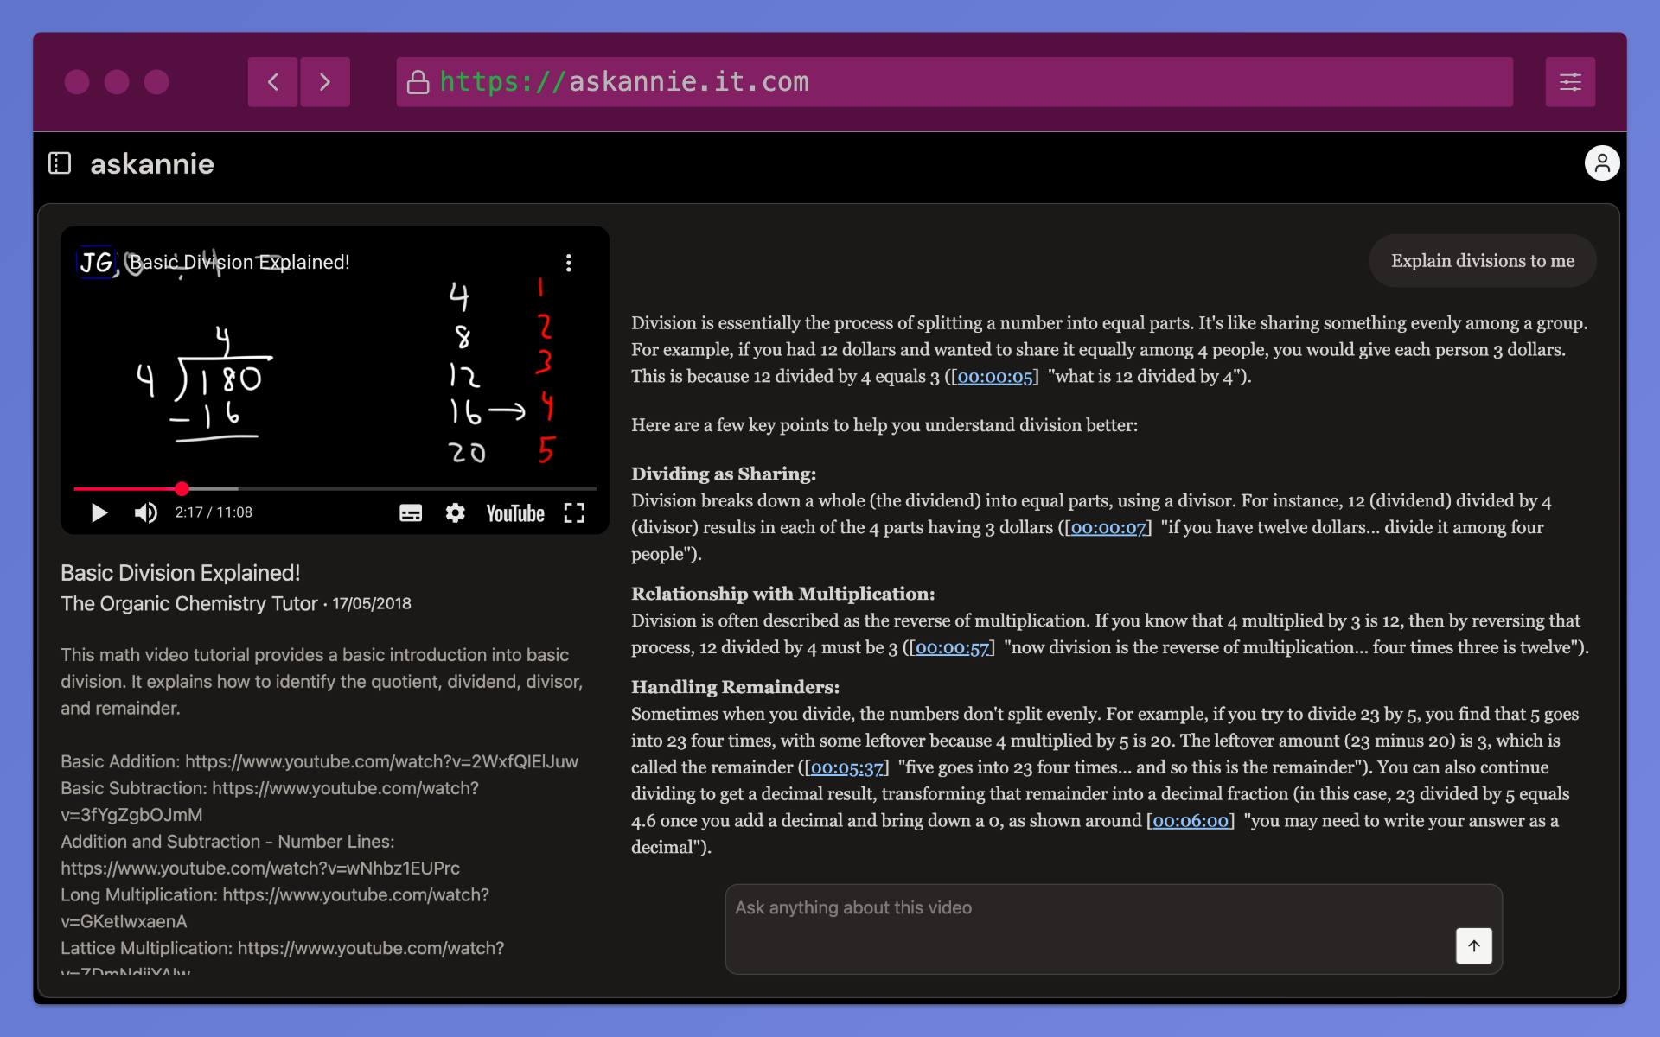The width and height of the screenshot is (1660, 1037).
Task: Click the Number Lines YouTube URL
Action: [x=260, y=868]
